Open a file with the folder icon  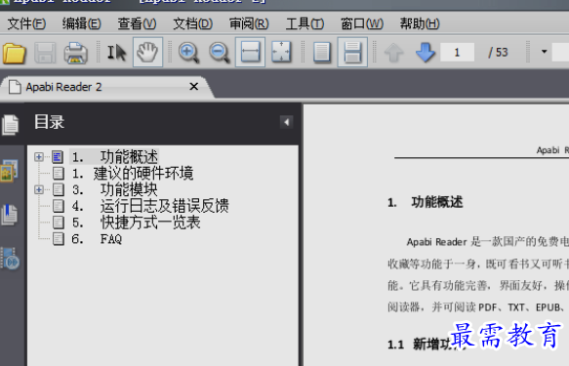(x=15, y=53)
